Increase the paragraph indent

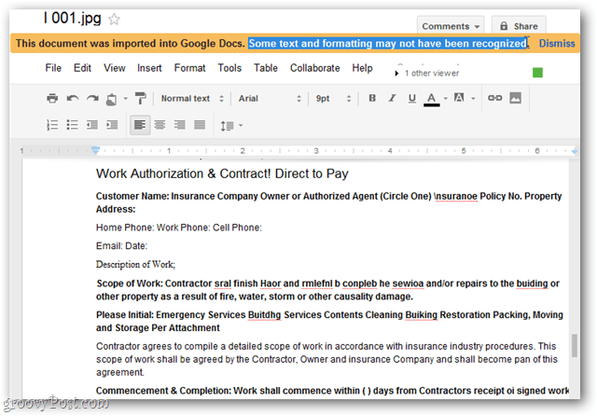coord(112,125)
